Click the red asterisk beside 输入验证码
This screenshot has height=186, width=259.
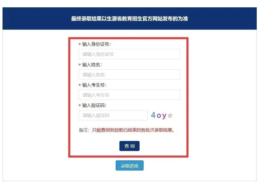point(80,105)
